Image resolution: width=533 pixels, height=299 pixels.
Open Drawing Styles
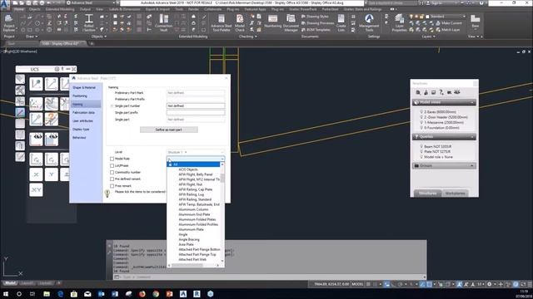[x=315, y=17]
